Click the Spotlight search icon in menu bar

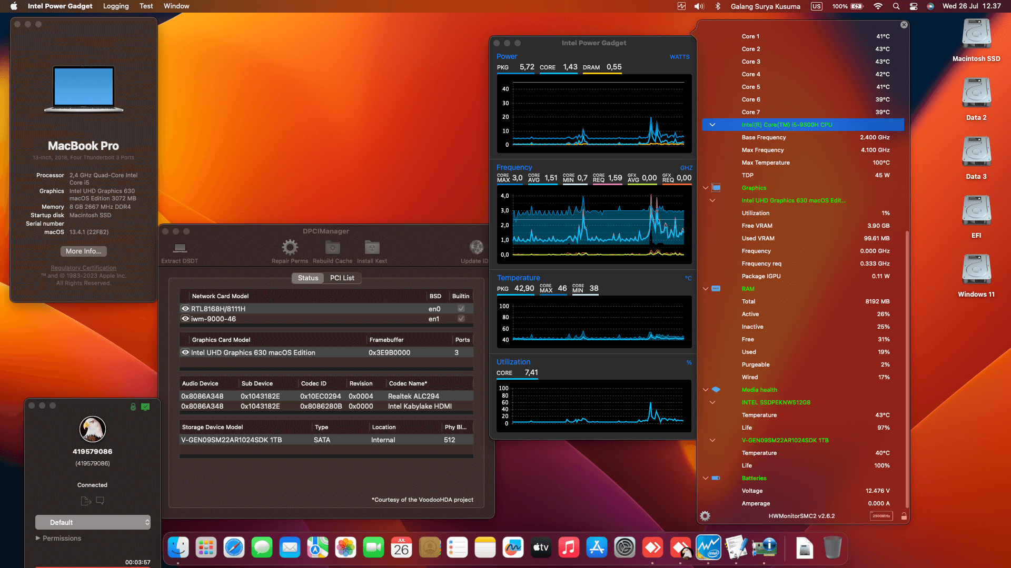coord(896,6)
